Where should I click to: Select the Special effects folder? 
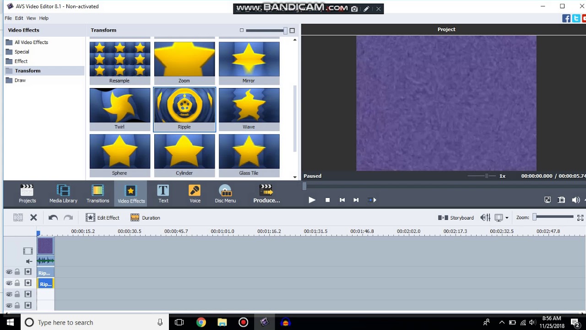[x=22, y=52]
